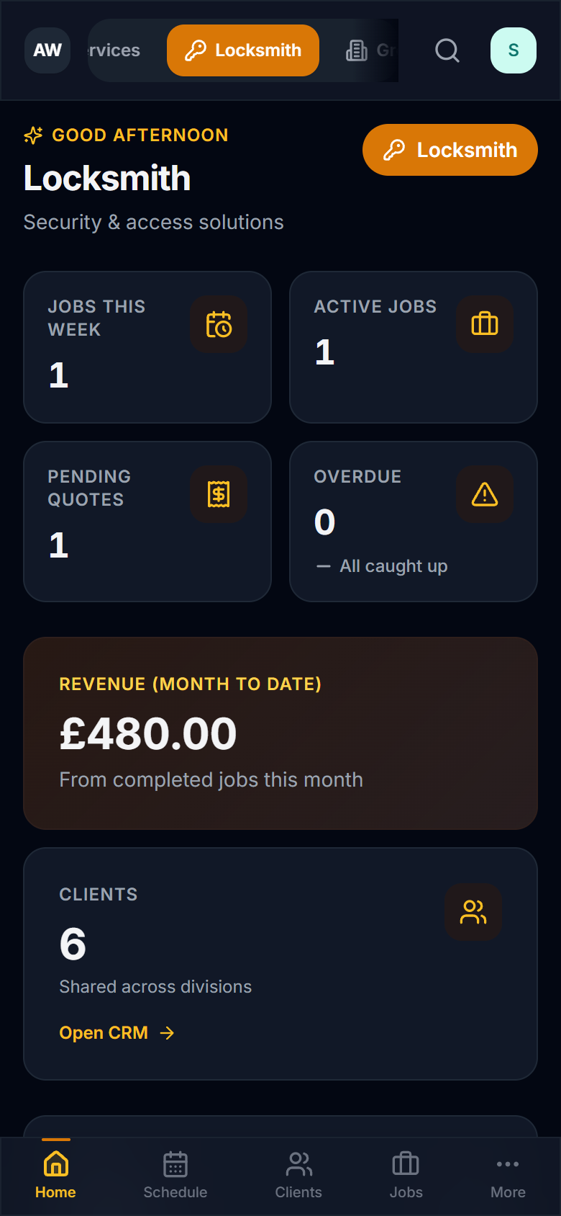
Task: Click the AW workspace logo badge
Action: pyautogui.click(x=47, y=50)
